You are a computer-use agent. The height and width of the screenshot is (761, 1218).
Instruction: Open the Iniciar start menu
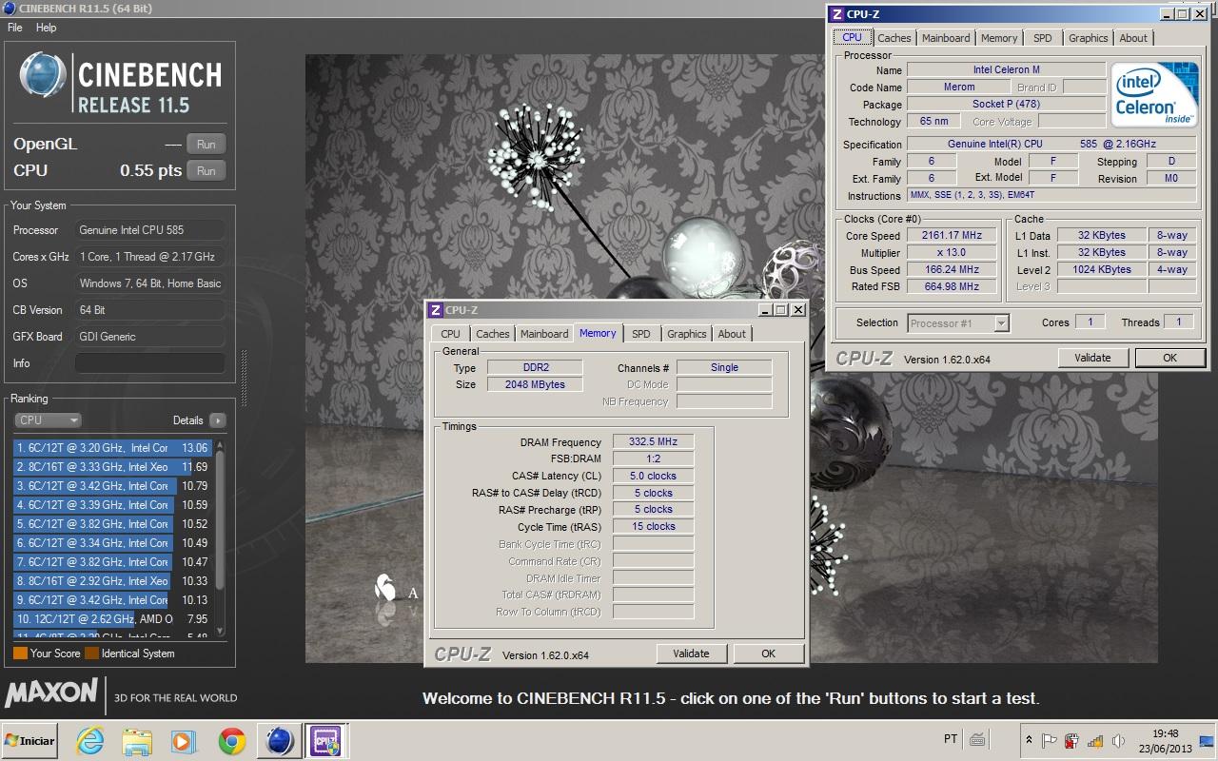click(29, 740)
